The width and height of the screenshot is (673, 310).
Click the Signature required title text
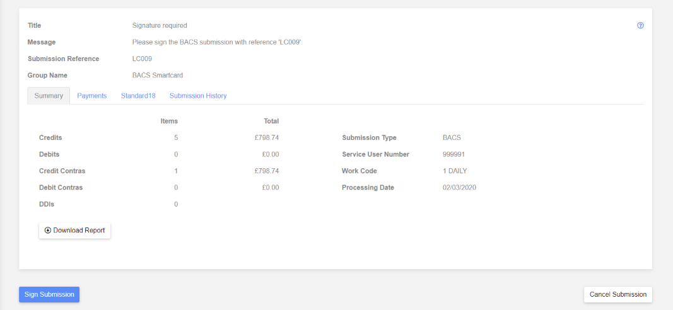(x=160, y=25)
